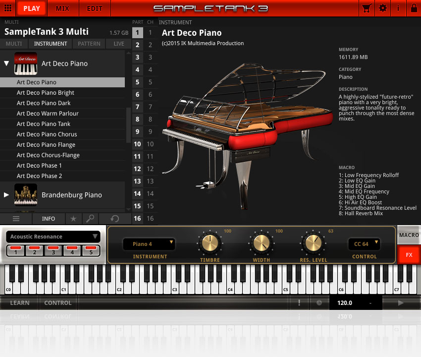Select part 1
This screenshot has width=421, height=357.
coord(138,33)
